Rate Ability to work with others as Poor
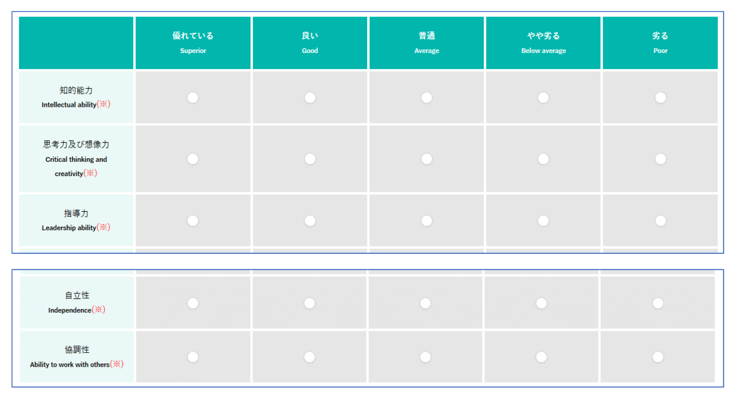The width and height of the screenshot is (739, 394). (658, 357)
